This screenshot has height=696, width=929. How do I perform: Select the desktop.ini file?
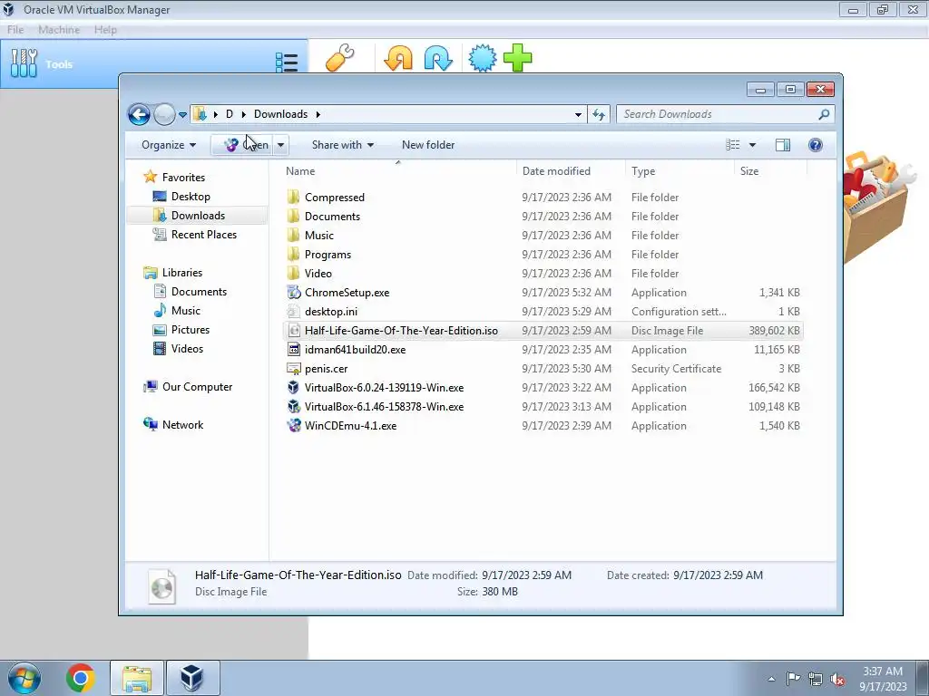(x=330, y=312)
